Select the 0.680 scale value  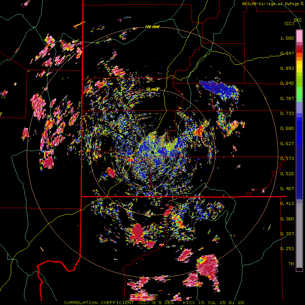pos(287,128)
